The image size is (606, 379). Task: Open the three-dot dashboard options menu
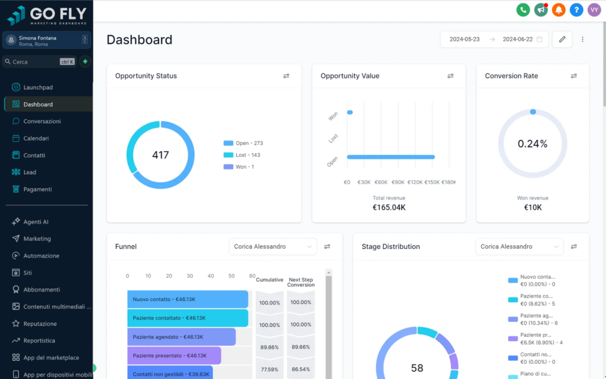point(582,40)
